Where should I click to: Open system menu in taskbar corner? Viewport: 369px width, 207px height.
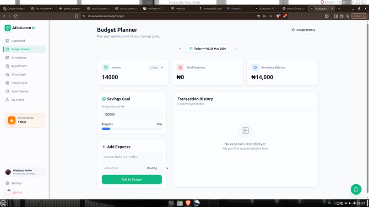tap(3, 203)
